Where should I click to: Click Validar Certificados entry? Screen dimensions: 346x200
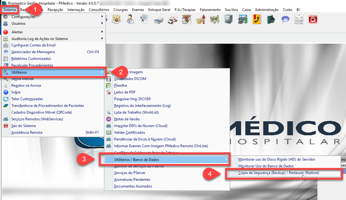(x=129, y=133)
